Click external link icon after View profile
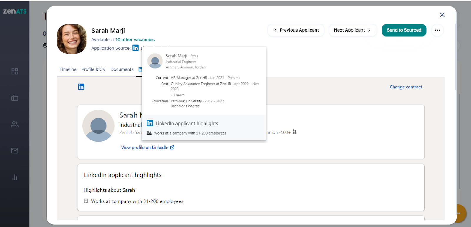Screen dimensions: 471x227 [172, 147]
